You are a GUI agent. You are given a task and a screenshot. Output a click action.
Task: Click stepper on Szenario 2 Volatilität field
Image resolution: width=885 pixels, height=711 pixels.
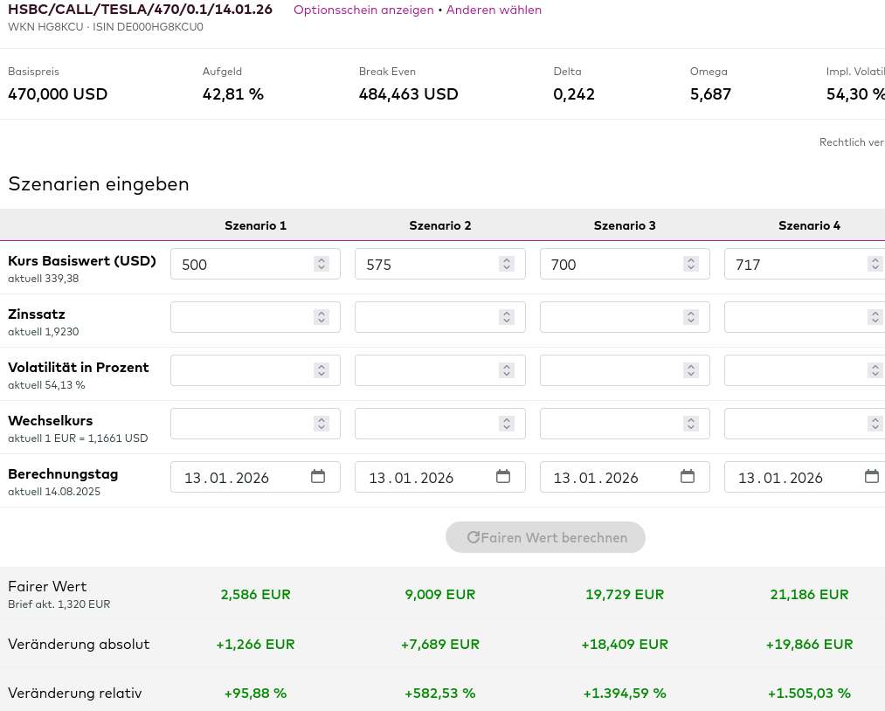(x=507, y=370)
